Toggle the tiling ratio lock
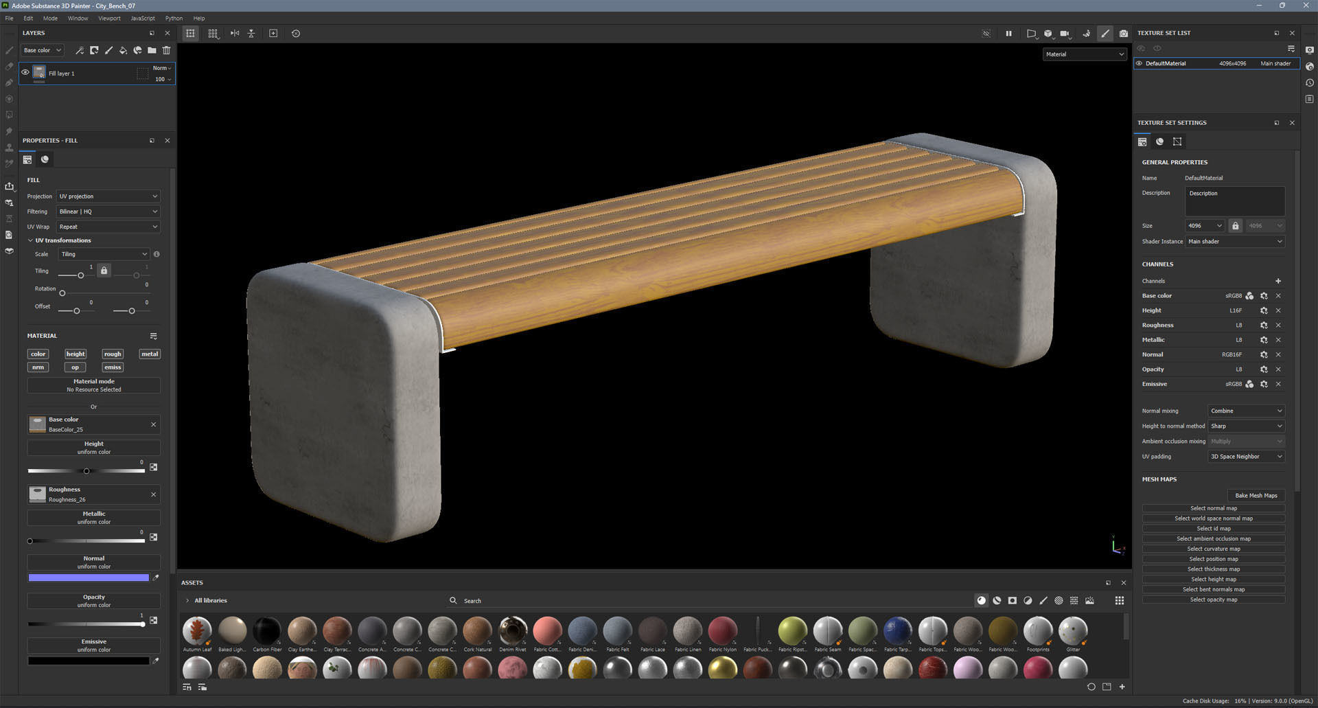 tap(104, 271)
